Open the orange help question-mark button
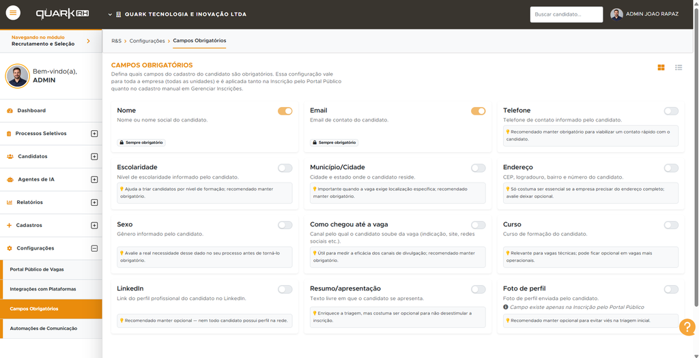The image size is (699, 358). 687,327
